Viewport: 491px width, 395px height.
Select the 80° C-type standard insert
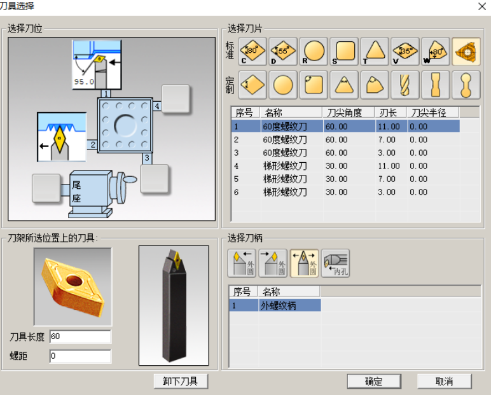tap(252, 51)
